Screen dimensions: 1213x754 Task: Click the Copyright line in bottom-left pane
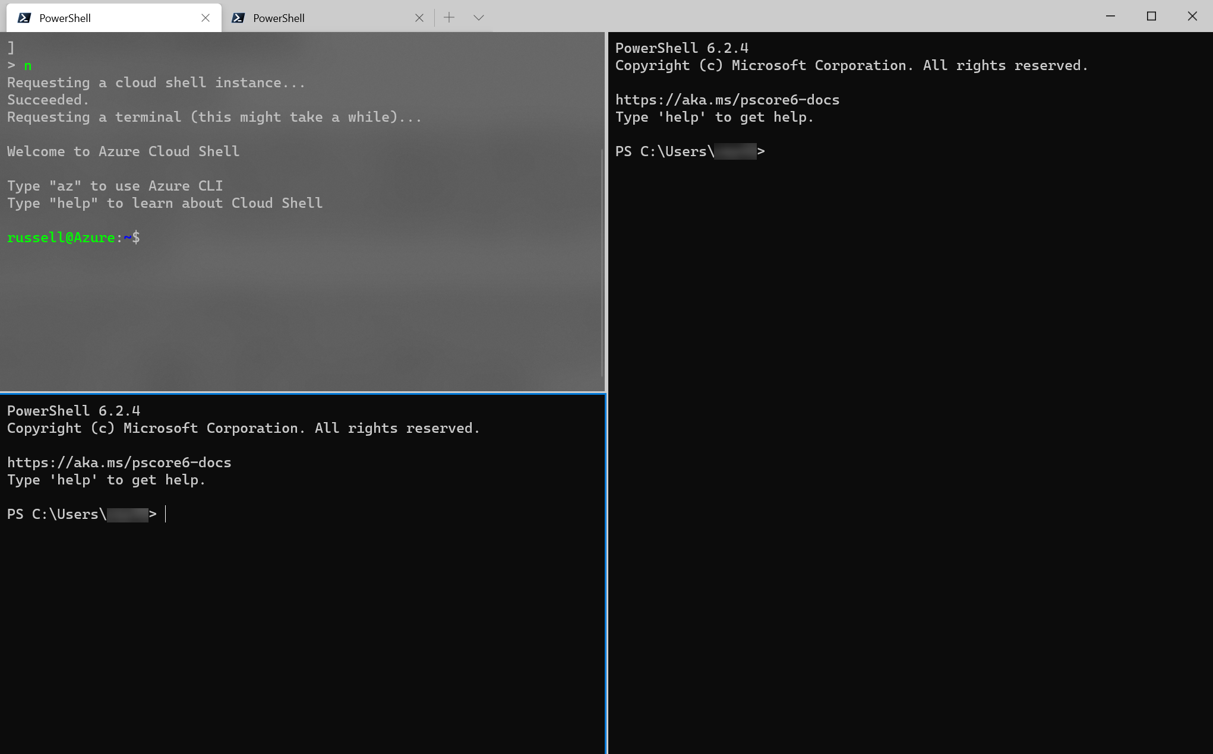244,428
